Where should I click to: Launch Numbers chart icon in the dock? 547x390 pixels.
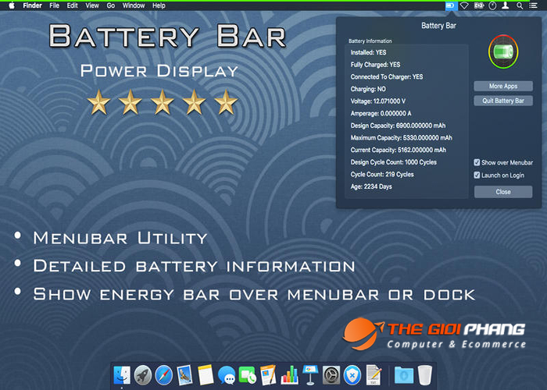tap(290, 375)
